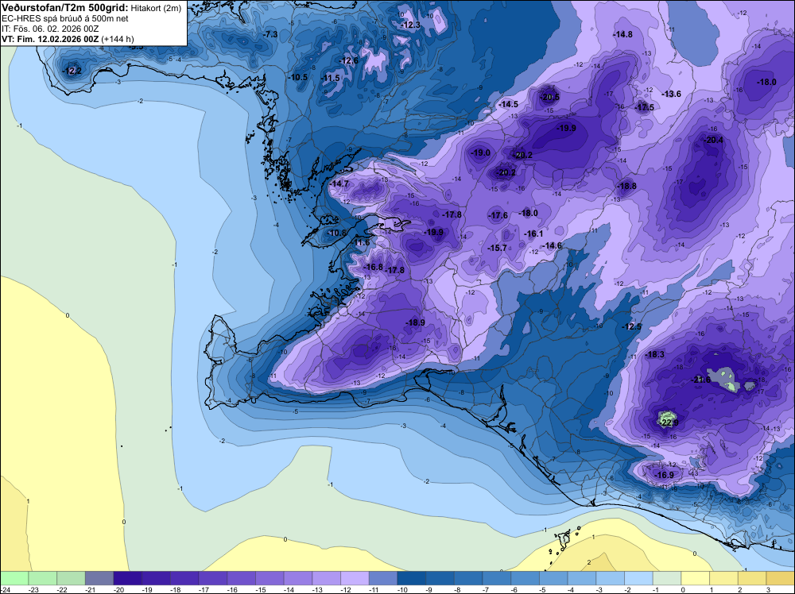The image size is (795, 594).
Task: Click the -20.5 temperature value on the map
Action: click(550, 97)
